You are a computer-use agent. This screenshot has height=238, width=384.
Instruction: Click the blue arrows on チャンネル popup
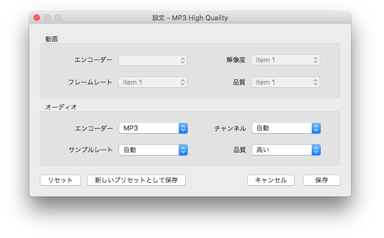pyautogui.click(x=316, y=128)
